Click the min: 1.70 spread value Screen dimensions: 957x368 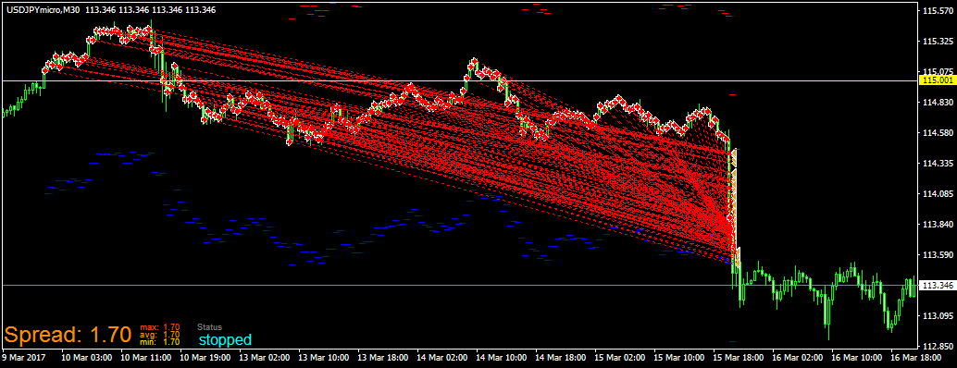[159, 342]
